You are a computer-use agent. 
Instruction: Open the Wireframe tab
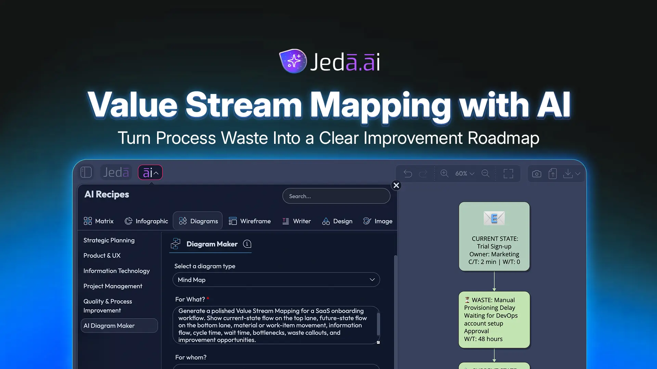click(x=250, y=221)
